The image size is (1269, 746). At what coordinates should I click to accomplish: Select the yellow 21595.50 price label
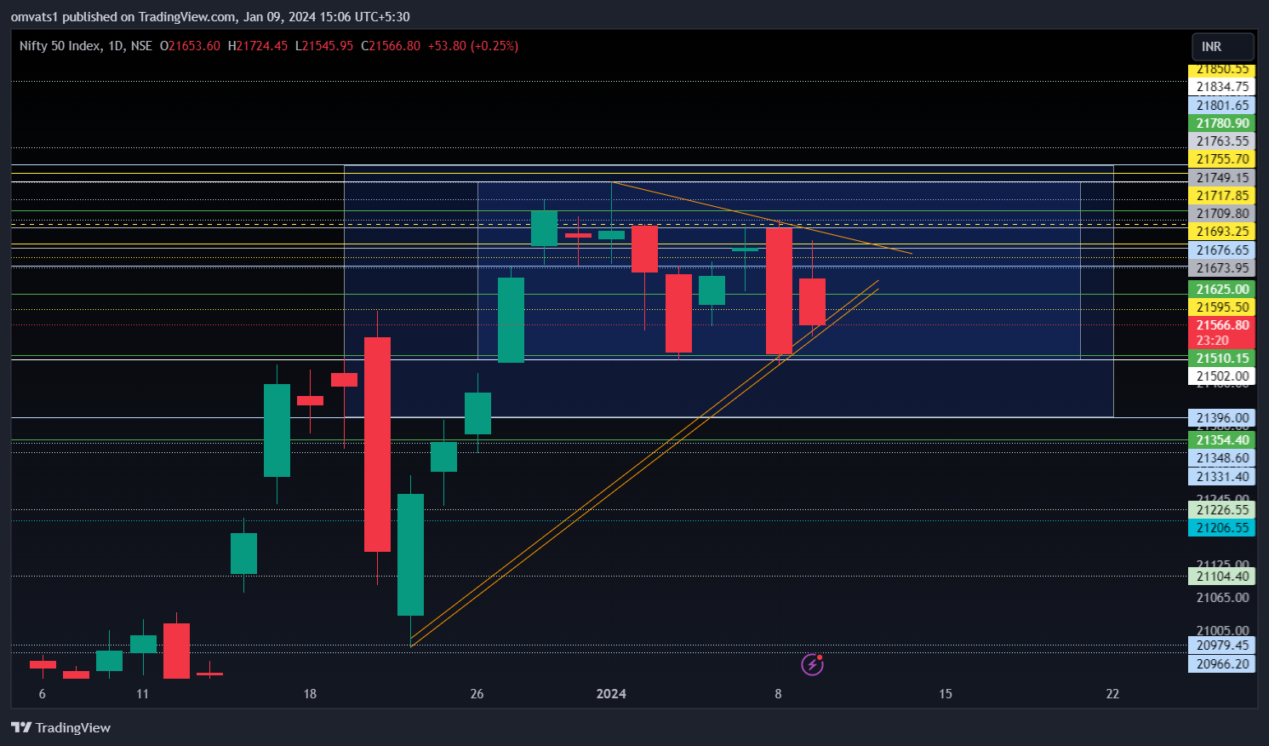[x=1222, y=307]
